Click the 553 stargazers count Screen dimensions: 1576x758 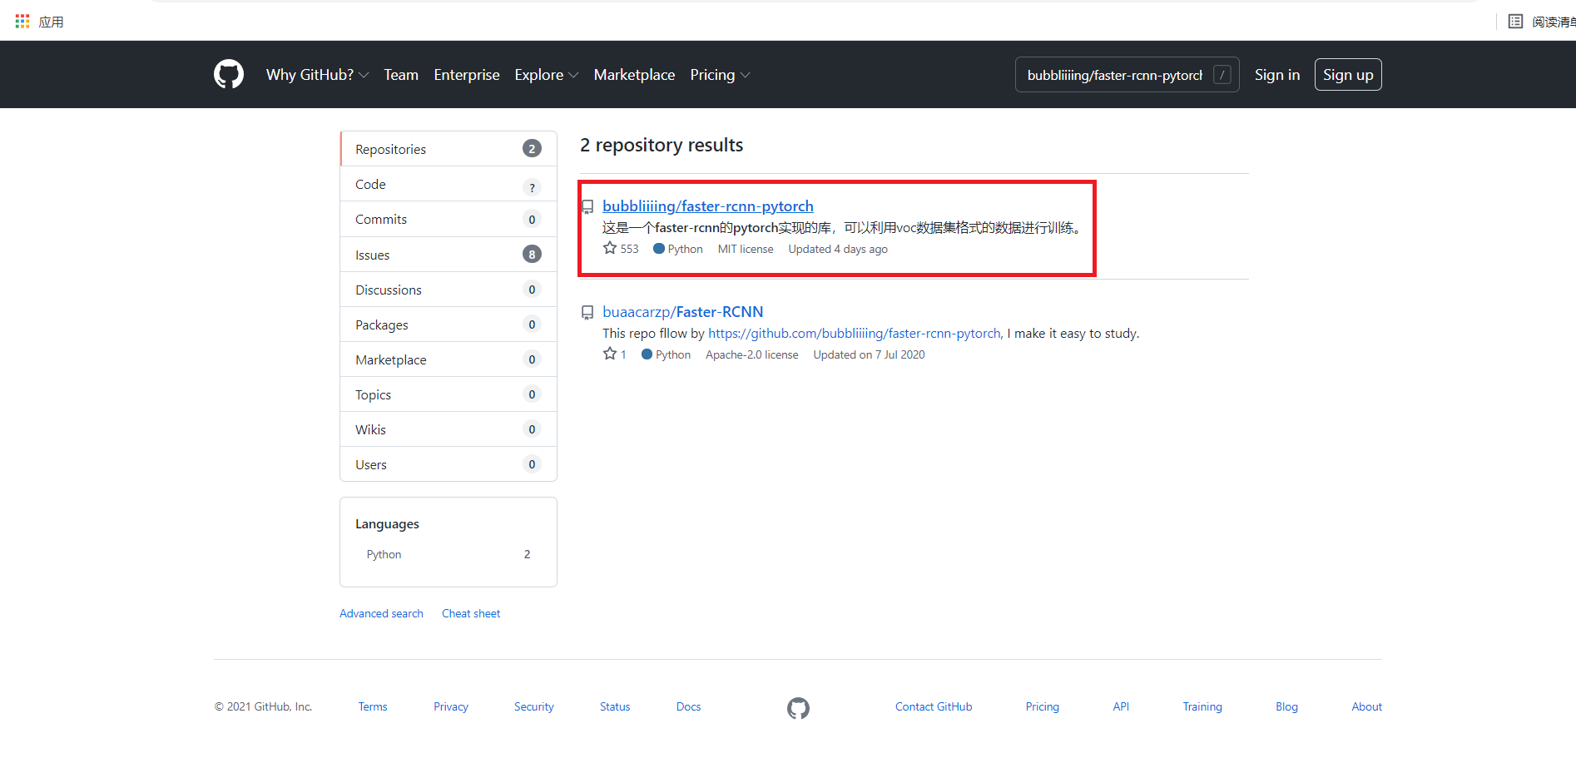tap(629, 249)
